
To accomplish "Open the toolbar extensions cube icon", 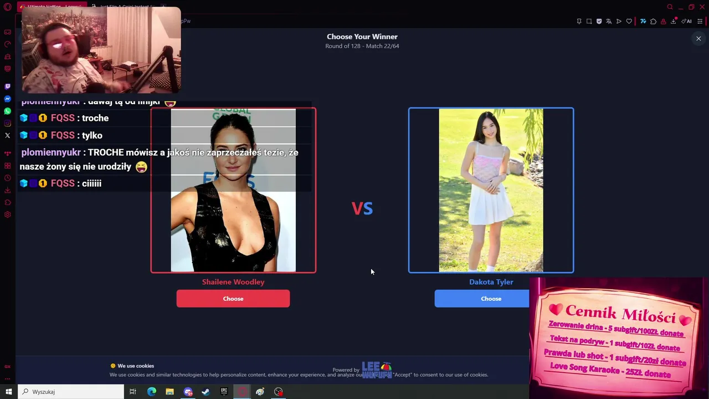I will [653, 21].
